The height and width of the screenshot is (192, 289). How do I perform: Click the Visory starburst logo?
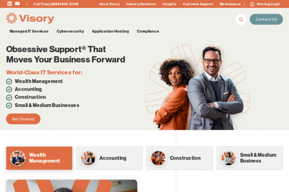point(12,18)
